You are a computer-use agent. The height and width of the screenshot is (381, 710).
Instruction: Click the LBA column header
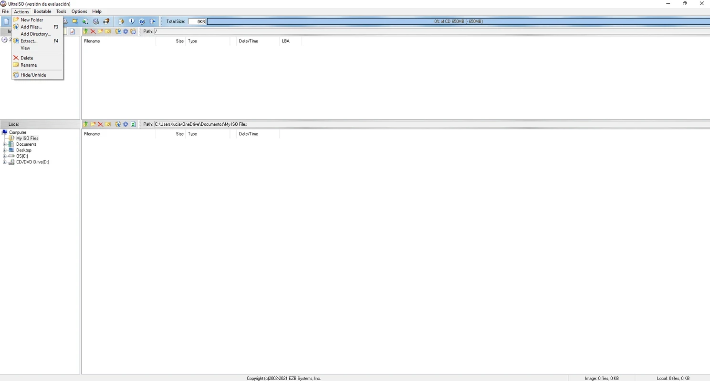(286, 41)
